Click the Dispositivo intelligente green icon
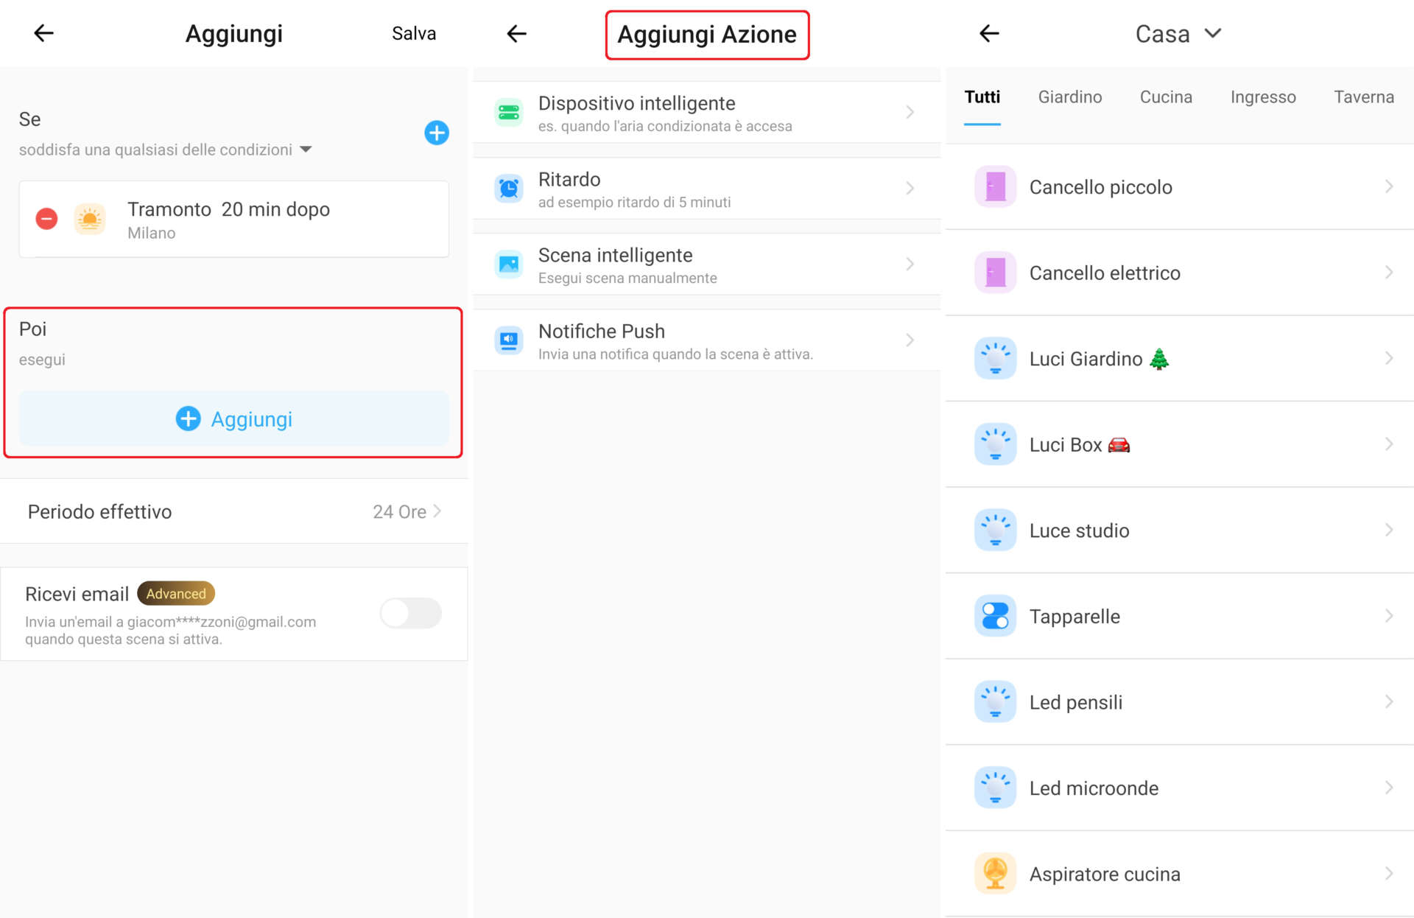The height and width of the screenshot is (918, 1414). [509, 112]
